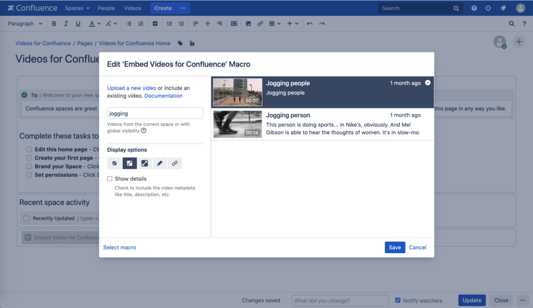The height and width of the screenshot is (308, 533).
Task: Open the settings gear in the header
Action: tap(488, 8)
